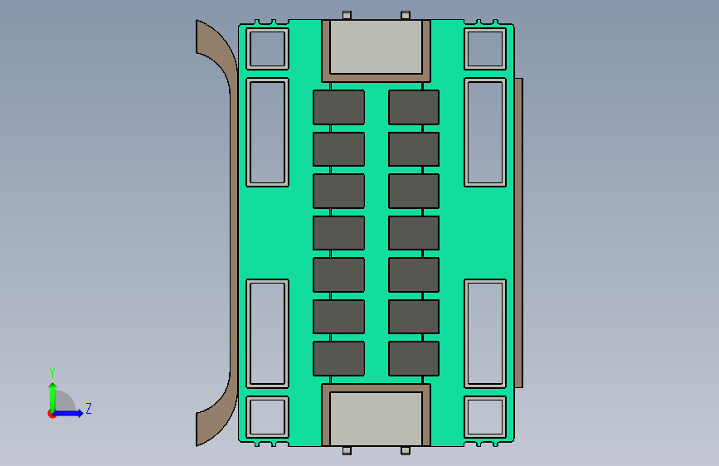Viewport: 719px width, 466px height.
Task: Click the blue Z axis arrow of the triad
Action: 68,413
